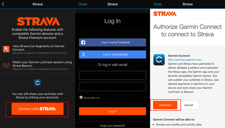Focus the email input field
Image resolution: width=225 pixels, height=128 pixels.
tap(112, 75)
